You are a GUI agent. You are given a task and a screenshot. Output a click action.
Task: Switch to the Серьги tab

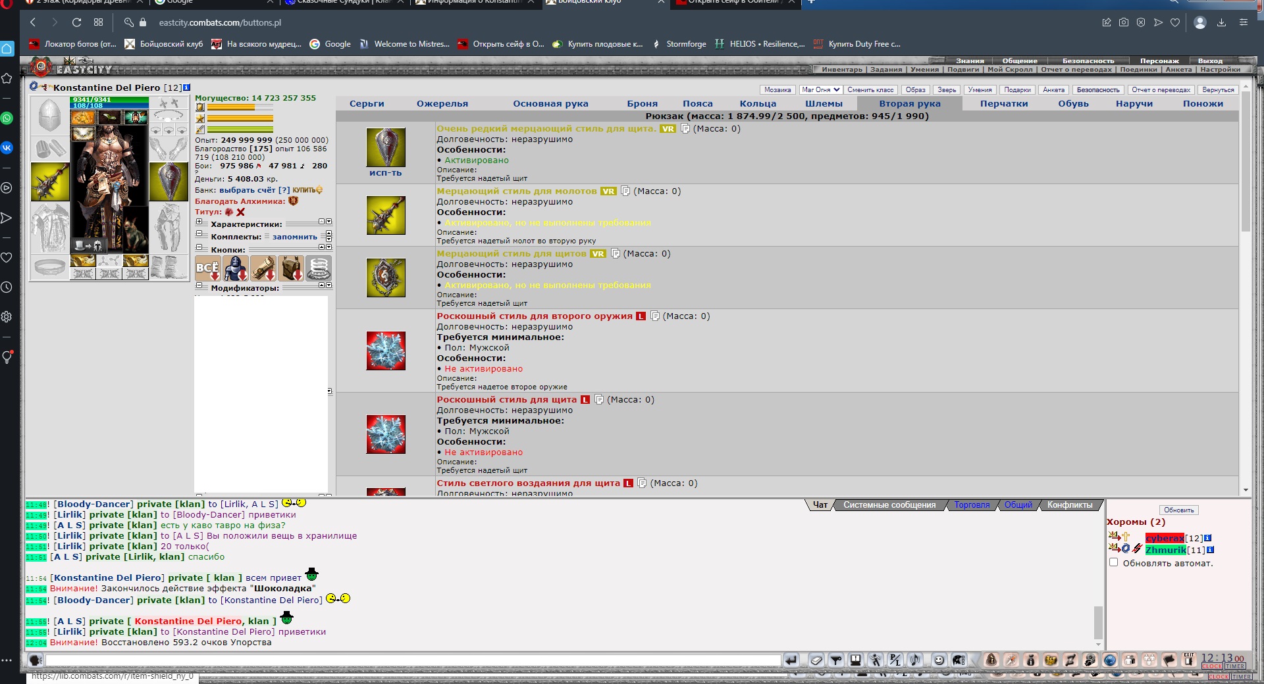coord(367,103)
